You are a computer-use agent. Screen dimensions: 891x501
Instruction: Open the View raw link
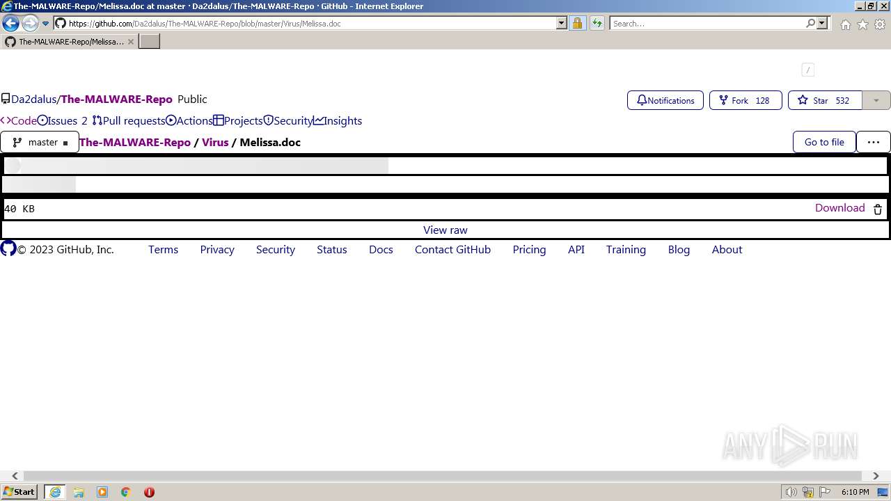click(445, 230)
